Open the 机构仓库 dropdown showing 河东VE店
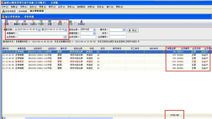Viewport: 212px width, 119px height. pos(94,30)
